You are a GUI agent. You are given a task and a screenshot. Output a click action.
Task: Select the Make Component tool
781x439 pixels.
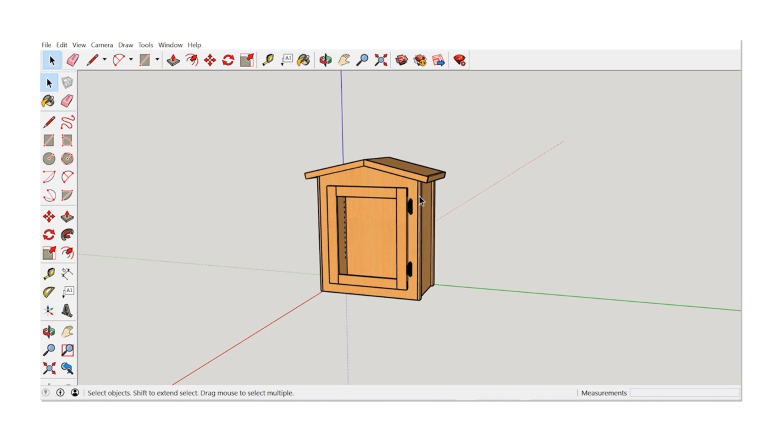(67, 83)
